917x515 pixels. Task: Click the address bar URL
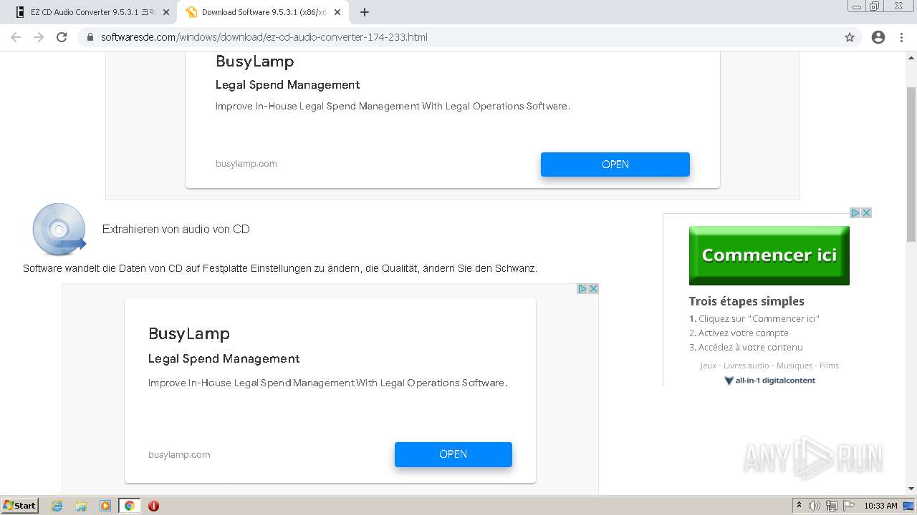[x=264, y=37]
